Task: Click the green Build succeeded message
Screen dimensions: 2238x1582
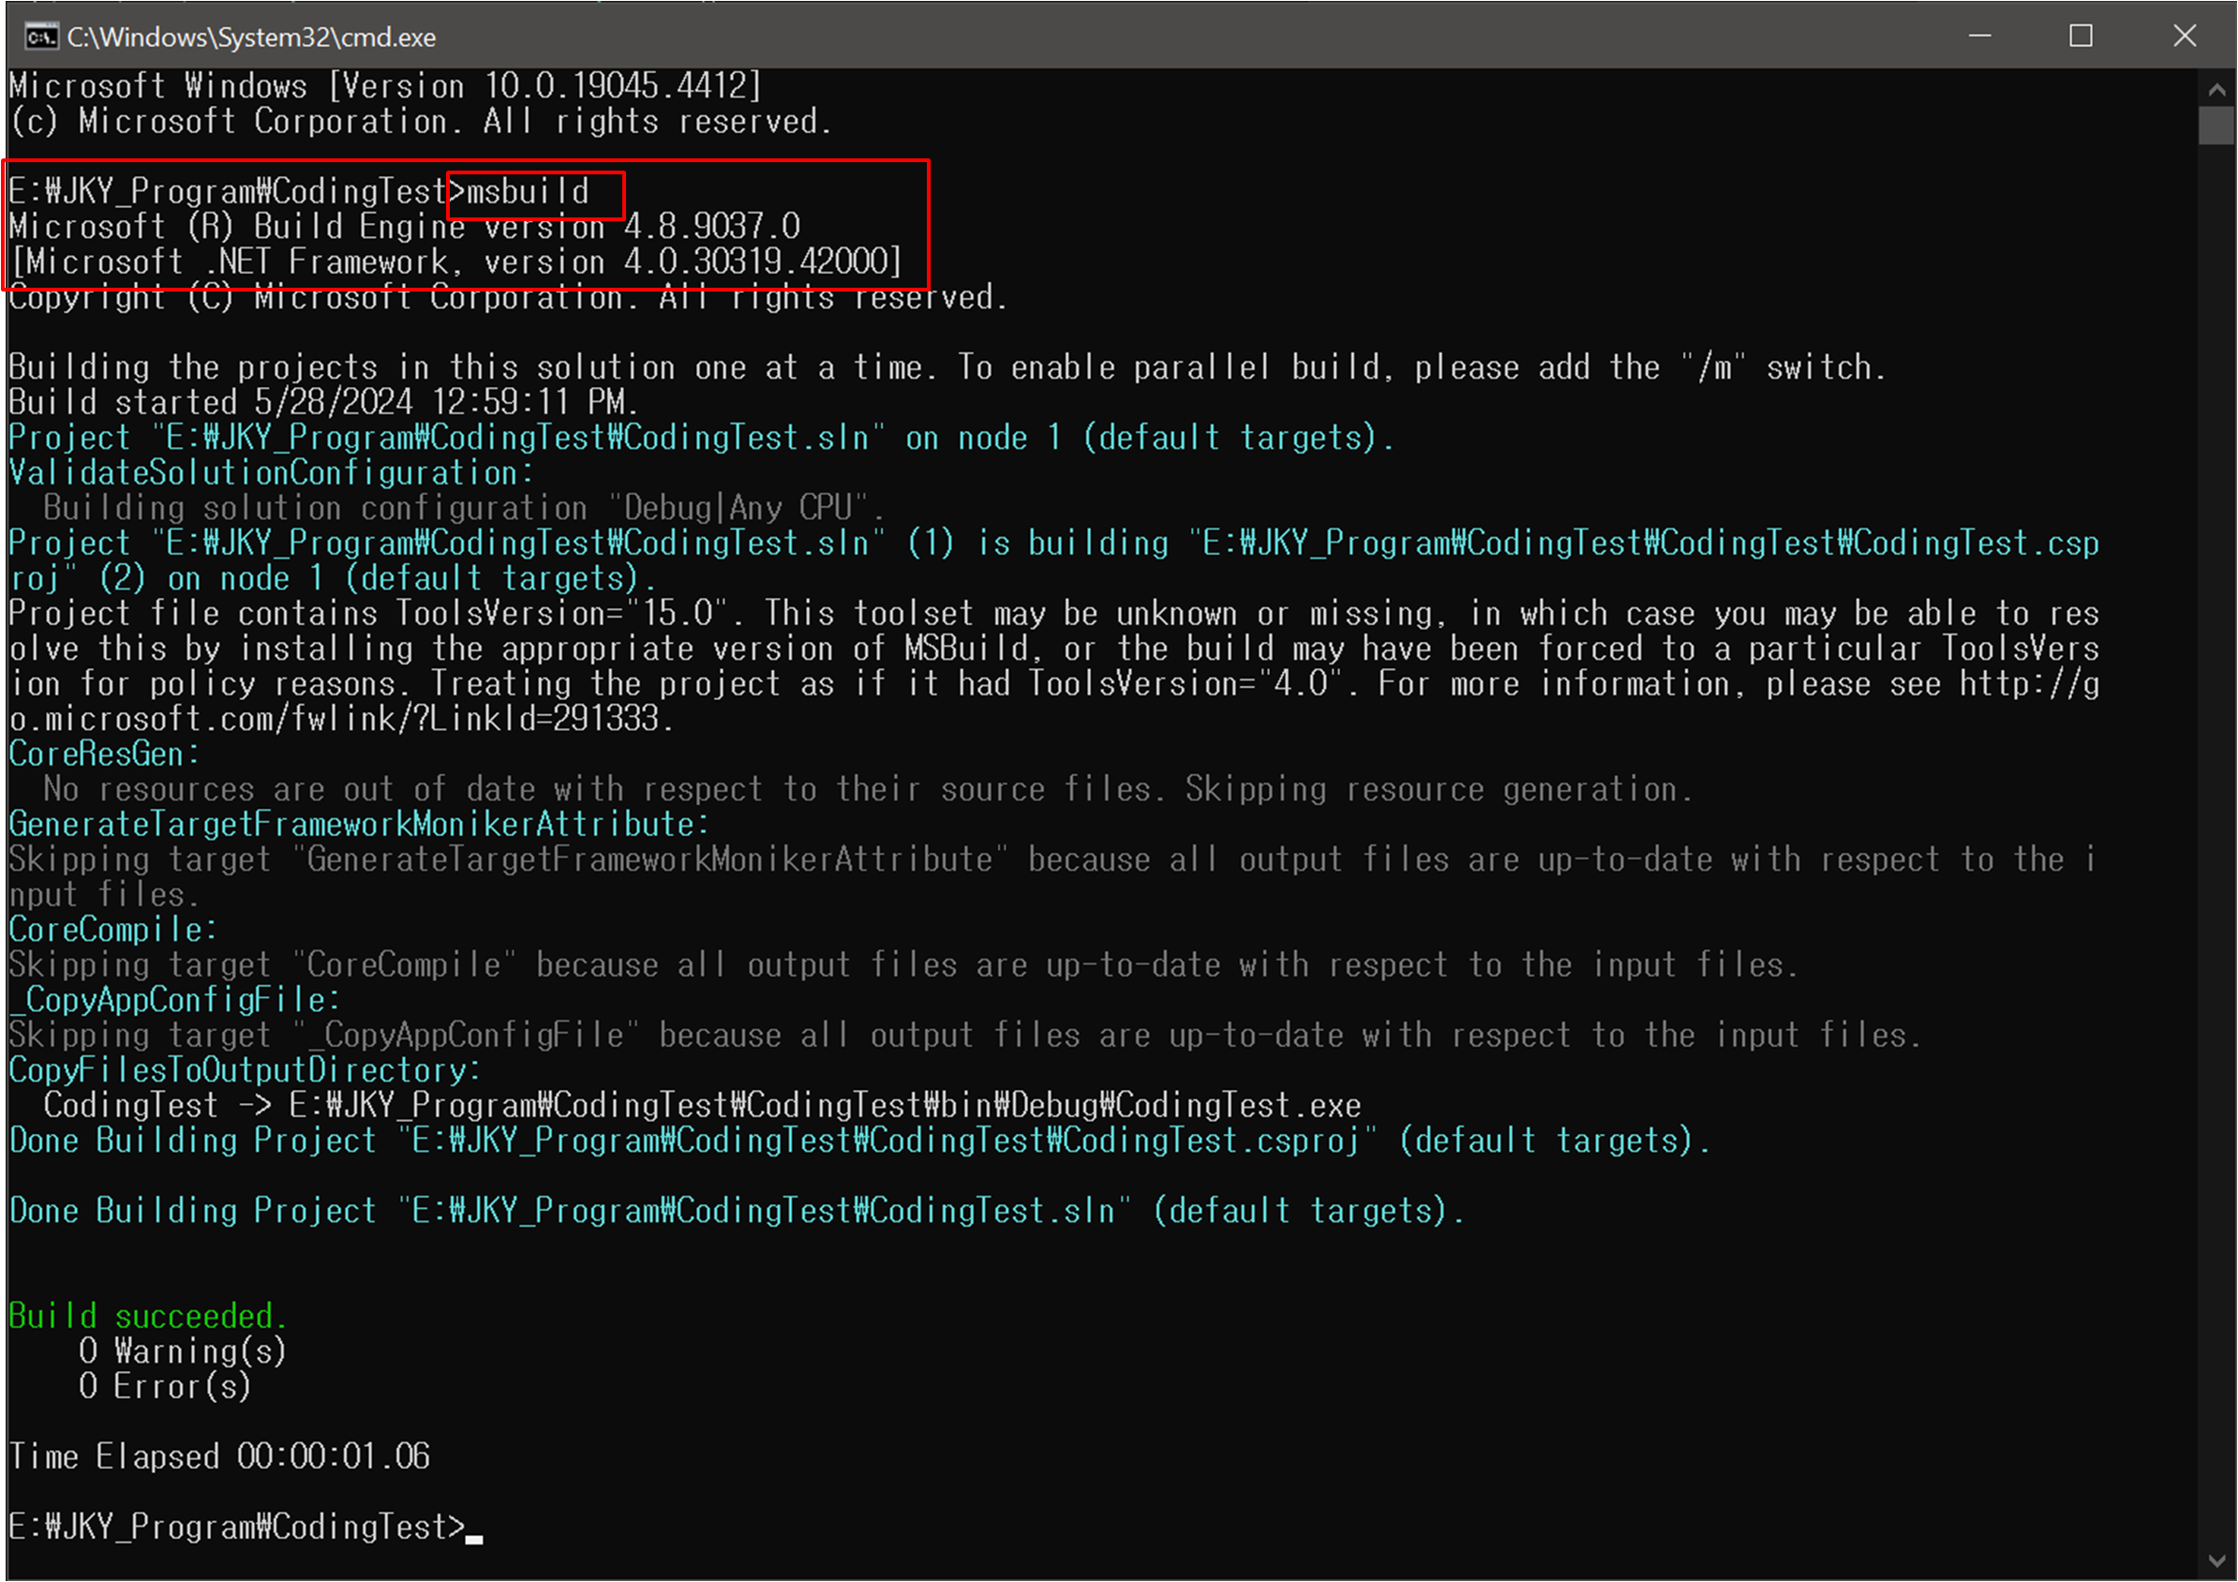Action: (x=147, y=1316)
